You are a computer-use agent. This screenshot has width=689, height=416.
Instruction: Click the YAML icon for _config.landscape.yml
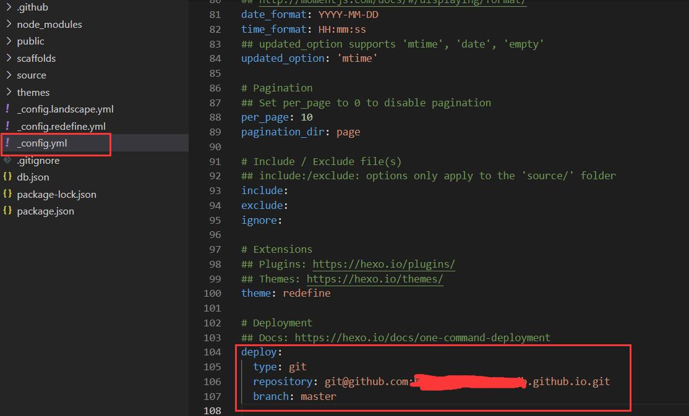[7, 109]
